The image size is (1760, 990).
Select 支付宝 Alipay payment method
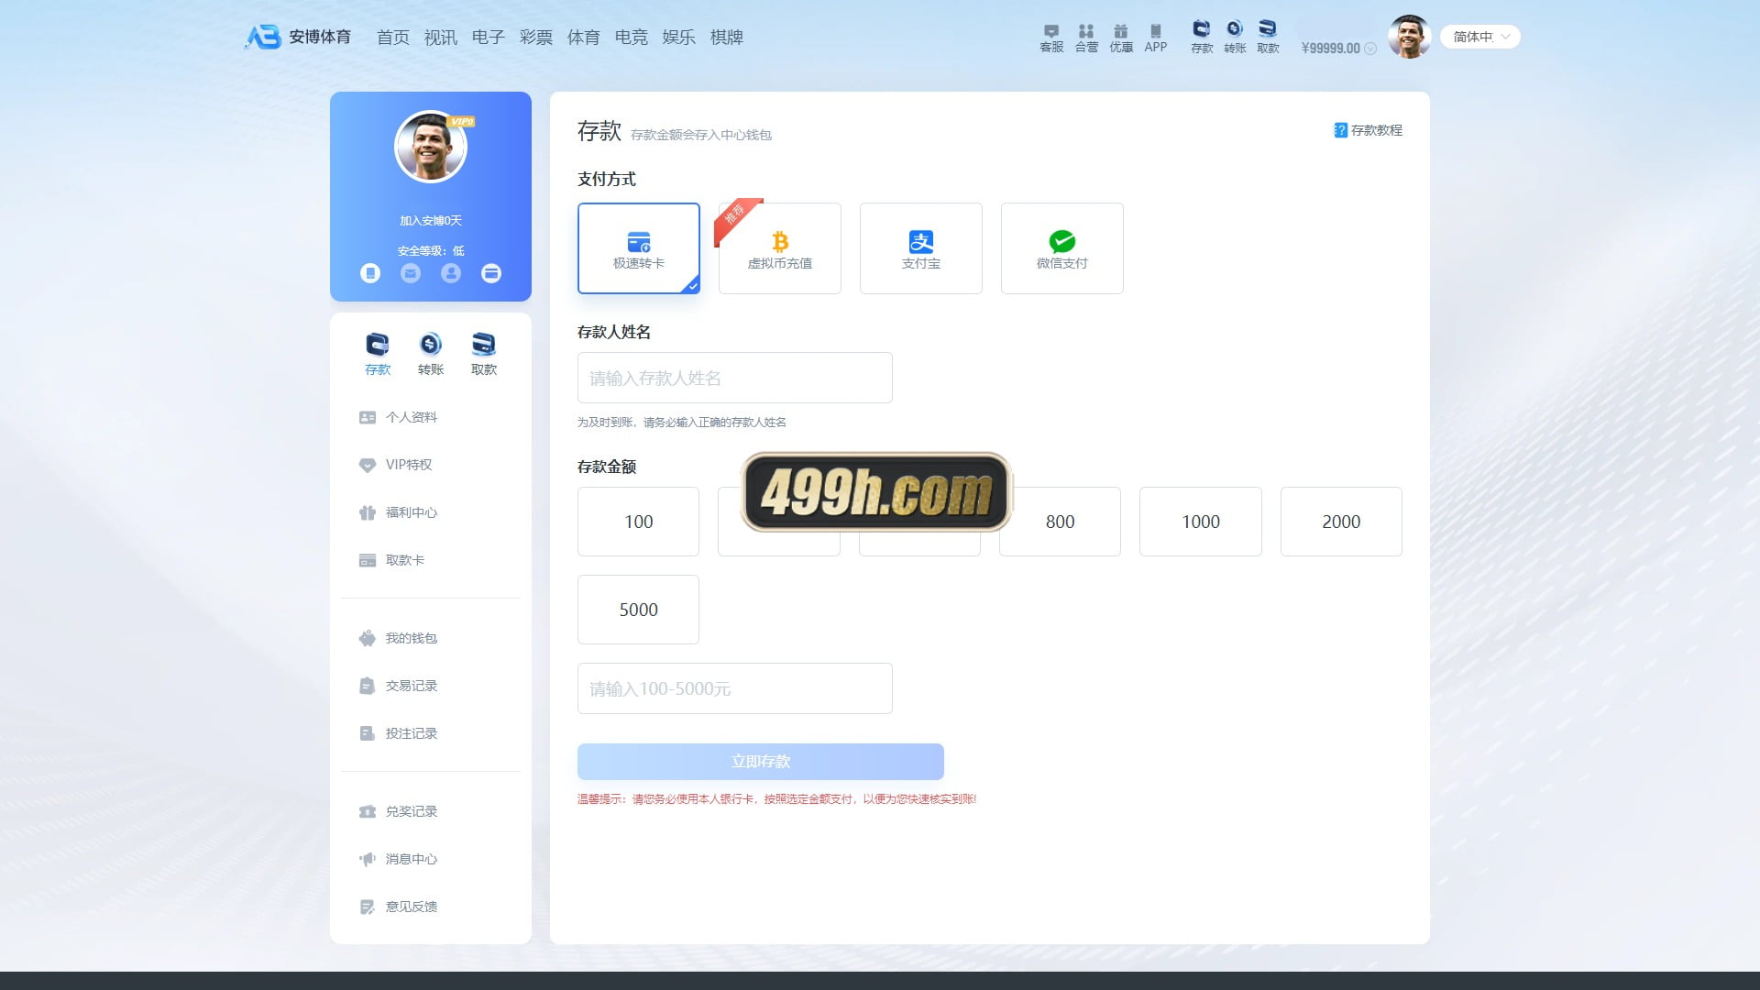tap(921, 248)
